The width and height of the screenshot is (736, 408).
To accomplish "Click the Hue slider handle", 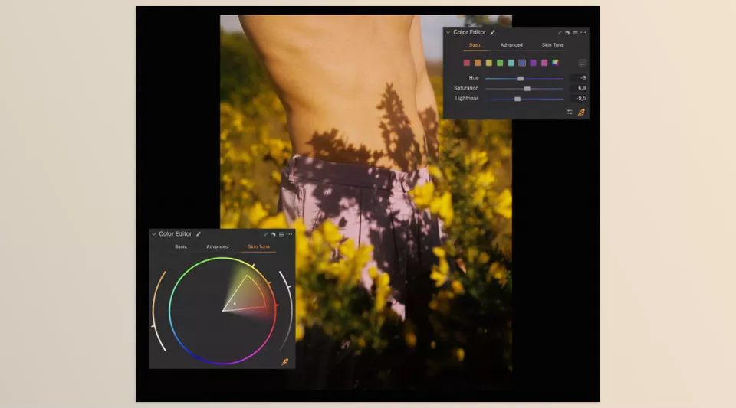I will pos(521,78).
